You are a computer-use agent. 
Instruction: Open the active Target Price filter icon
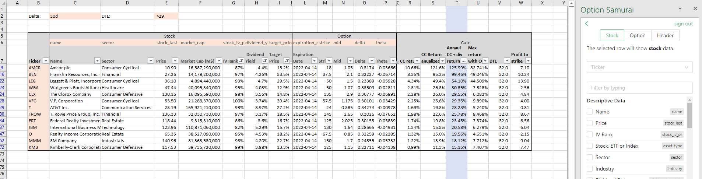point(287,61)
